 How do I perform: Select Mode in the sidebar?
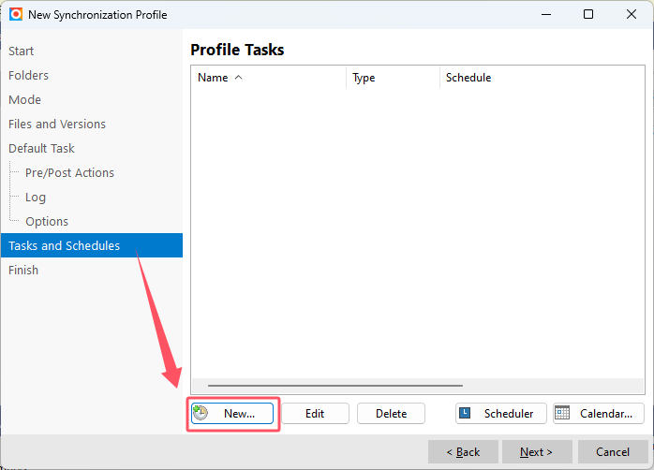tap(24, 99)
